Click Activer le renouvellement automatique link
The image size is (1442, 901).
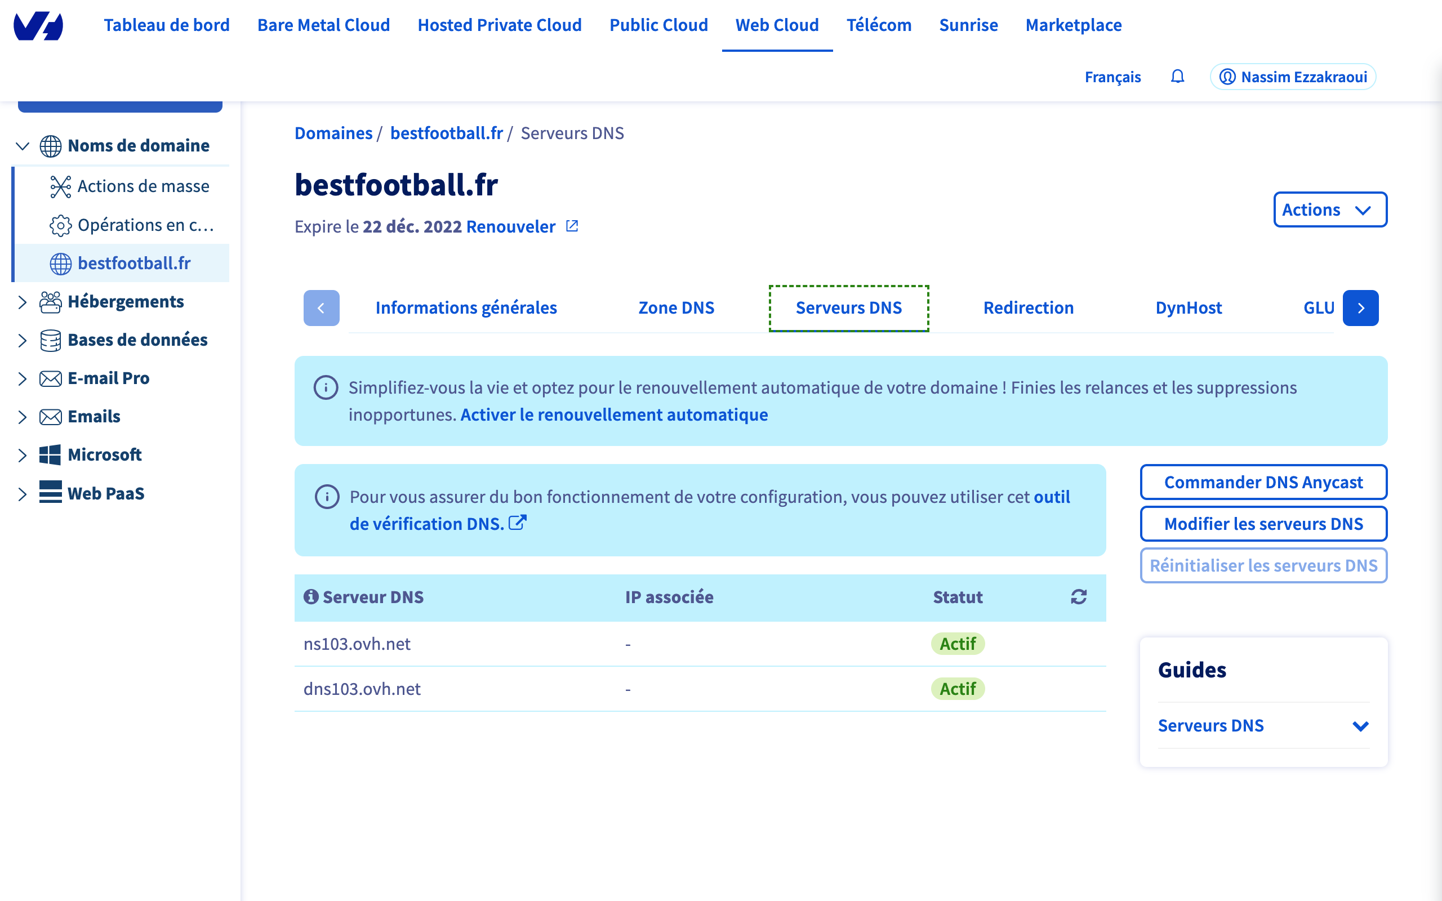(614, 415)
